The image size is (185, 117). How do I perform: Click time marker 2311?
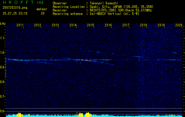(x=20, y=25)
